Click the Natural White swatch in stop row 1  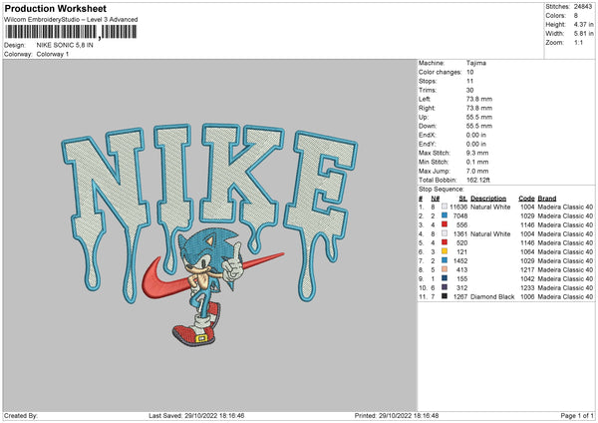(x=445, y=207)
